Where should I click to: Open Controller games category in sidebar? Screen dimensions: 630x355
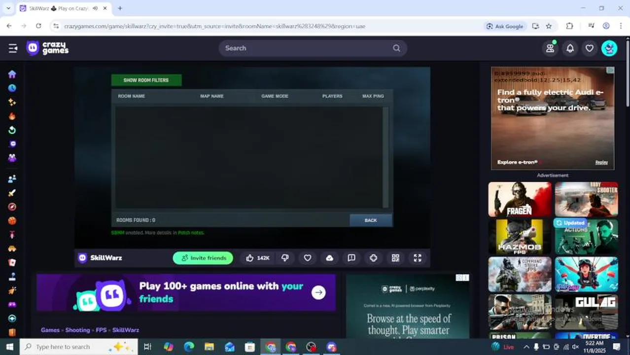[x=12, y=305]
